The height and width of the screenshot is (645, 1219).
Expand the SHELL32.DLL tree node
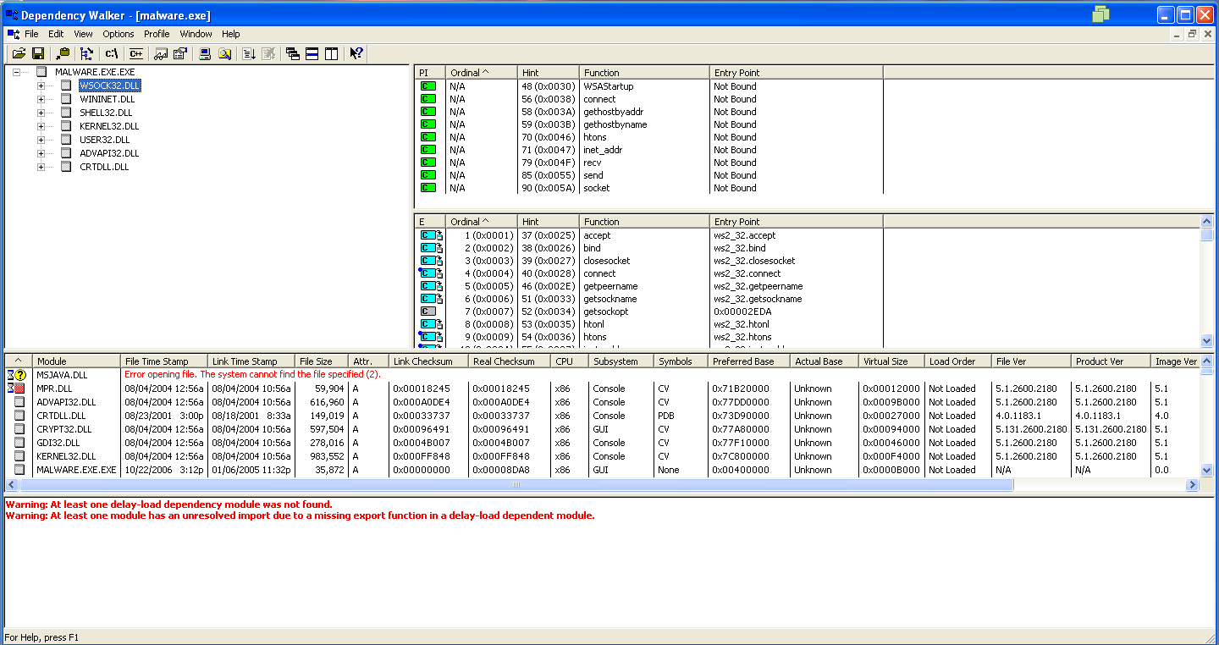pos(41,113)
